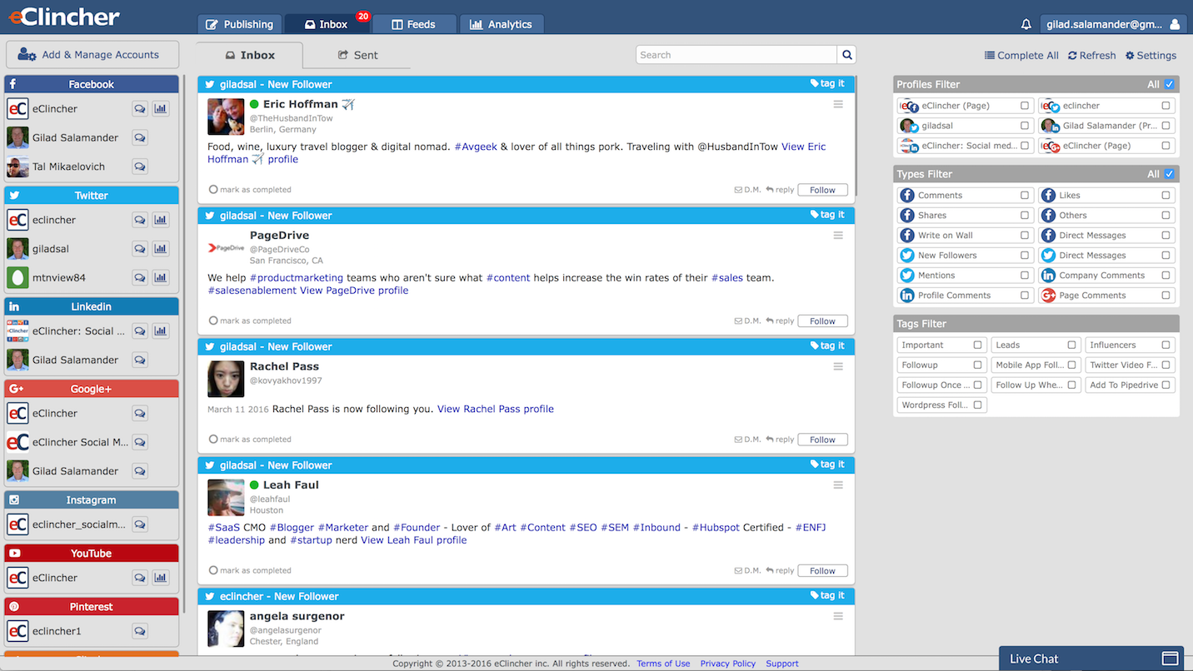Open inbox icon for Tal Mikaelovich
Viewport: 1193px width, 671px height.
140,167
